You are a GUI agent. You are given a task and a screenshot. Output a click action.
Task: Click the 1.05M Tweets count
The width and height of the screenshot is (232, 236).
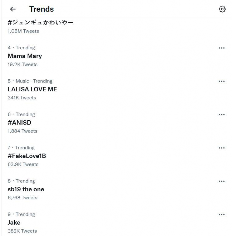point(23,31)
